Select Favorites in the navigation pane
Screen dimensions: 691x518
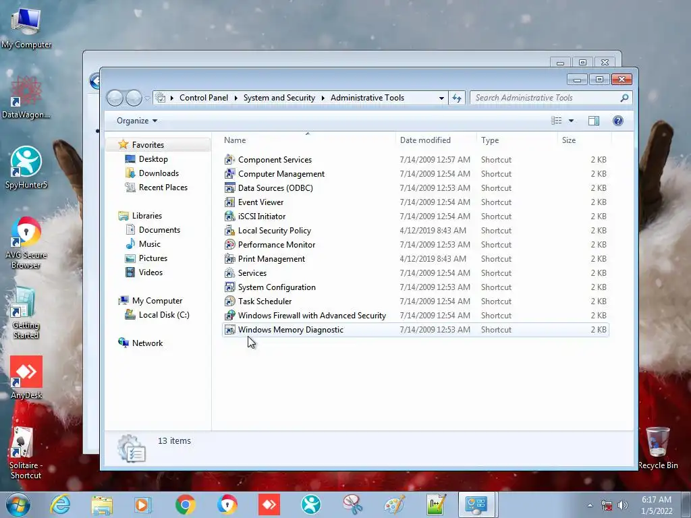click(x=148, y=145)
